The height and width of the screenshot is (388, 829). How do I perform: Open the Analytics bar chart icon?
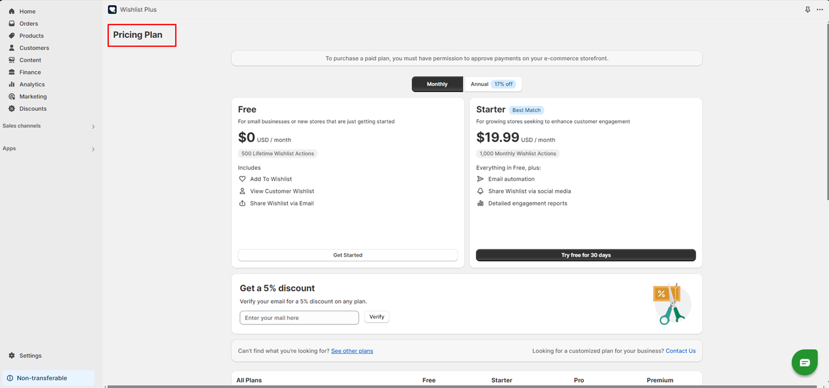tap(11, 84)
